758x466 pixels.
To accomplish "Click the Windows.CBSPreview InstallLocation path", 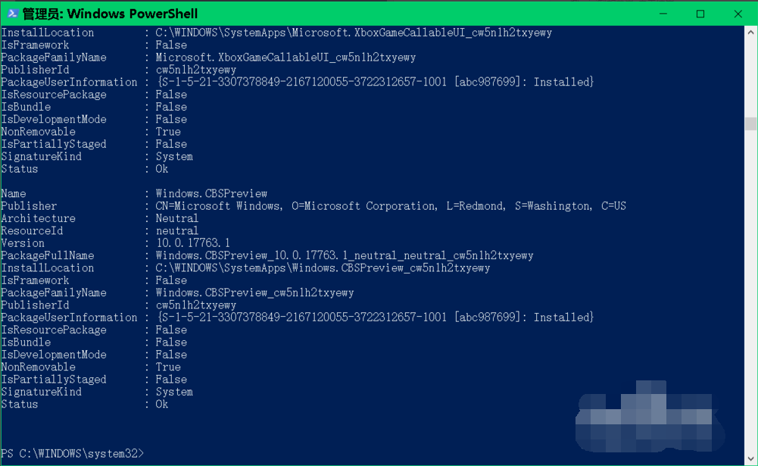I will 323,268.
